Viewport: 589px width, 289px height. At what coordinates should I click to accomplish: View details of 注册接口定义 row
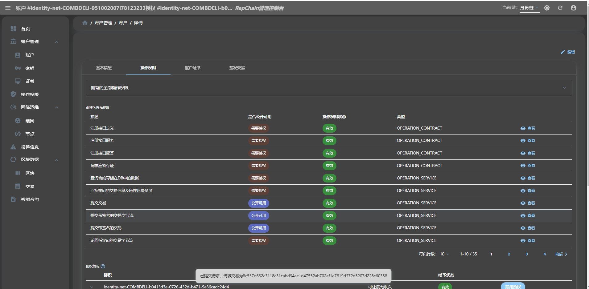(x=528, y=128)
